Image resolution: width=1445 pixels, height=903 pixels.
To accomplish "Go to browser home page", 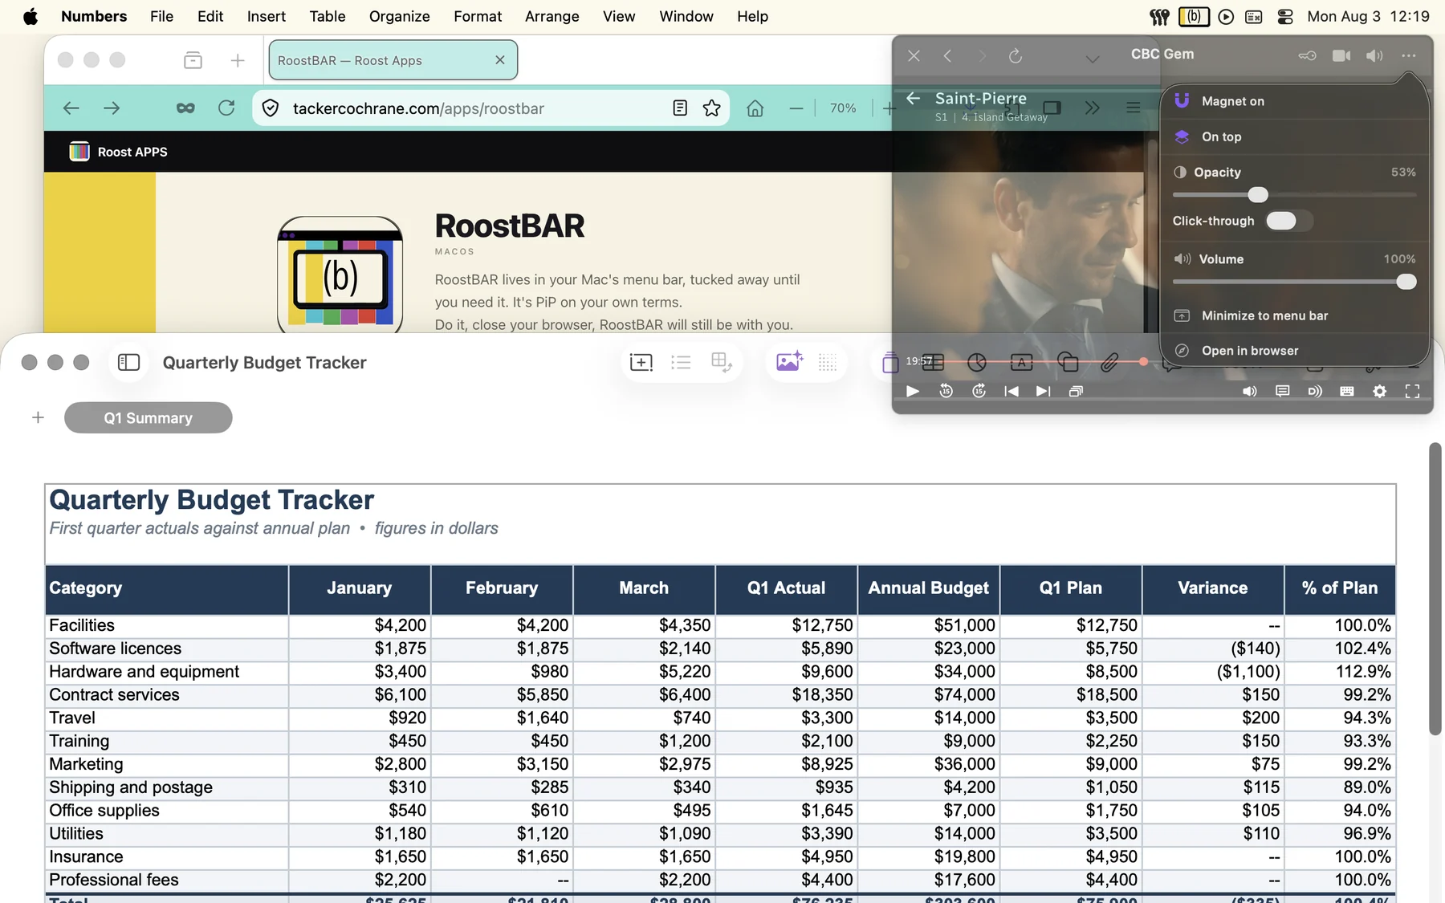I will click(755, 108).
